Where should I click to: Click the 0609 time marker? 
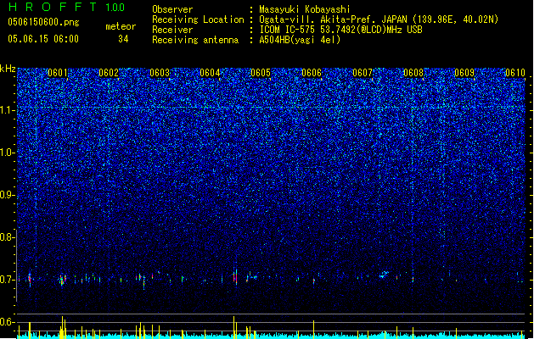pyautogui.click(x=464, y=73)
